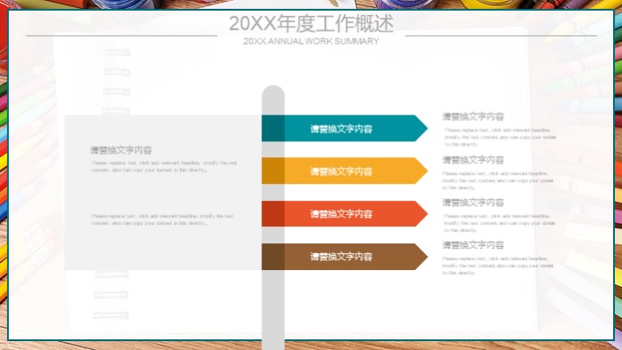
Task: Select description paragraph beside the teal arrow
Action: point(499,137)
